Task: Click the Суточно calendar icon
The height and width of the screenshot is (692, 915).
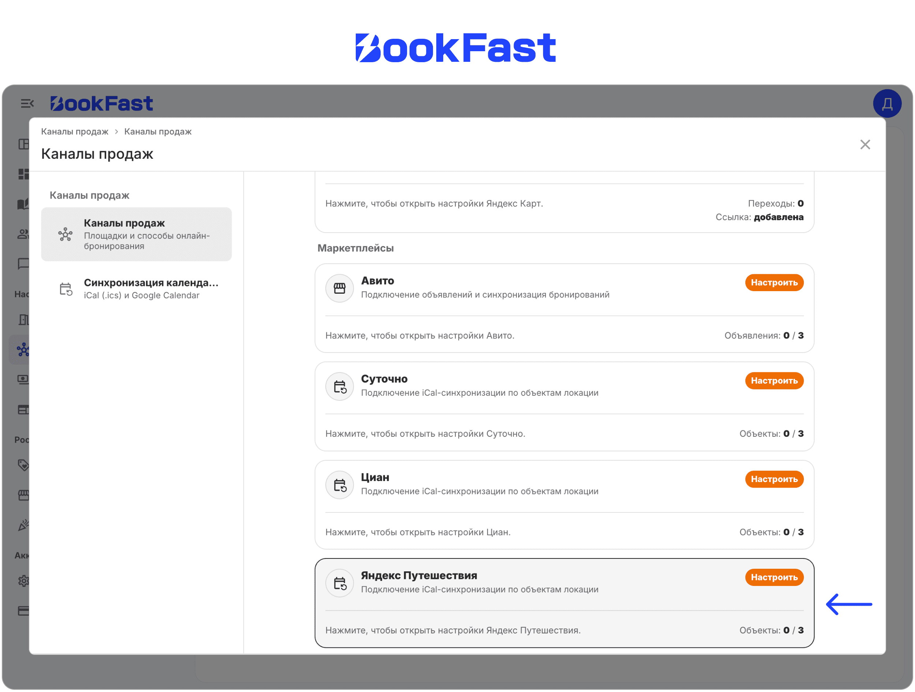Action: click(x=339, y=387)
